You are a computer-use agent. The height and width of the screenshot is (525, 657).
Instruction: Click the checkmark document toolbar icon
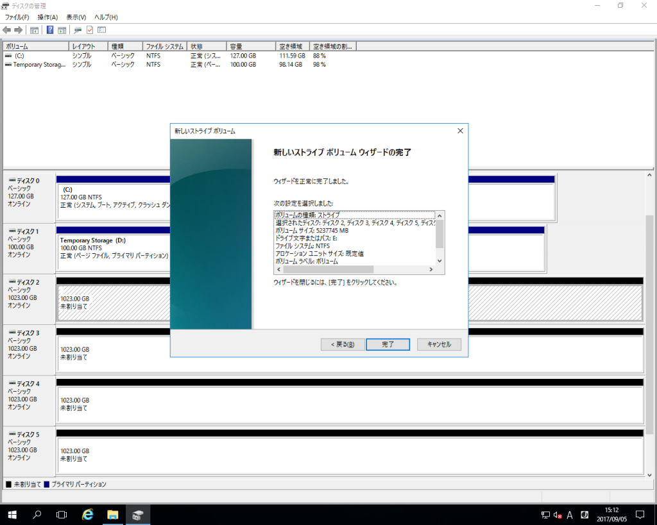point(90,30)
